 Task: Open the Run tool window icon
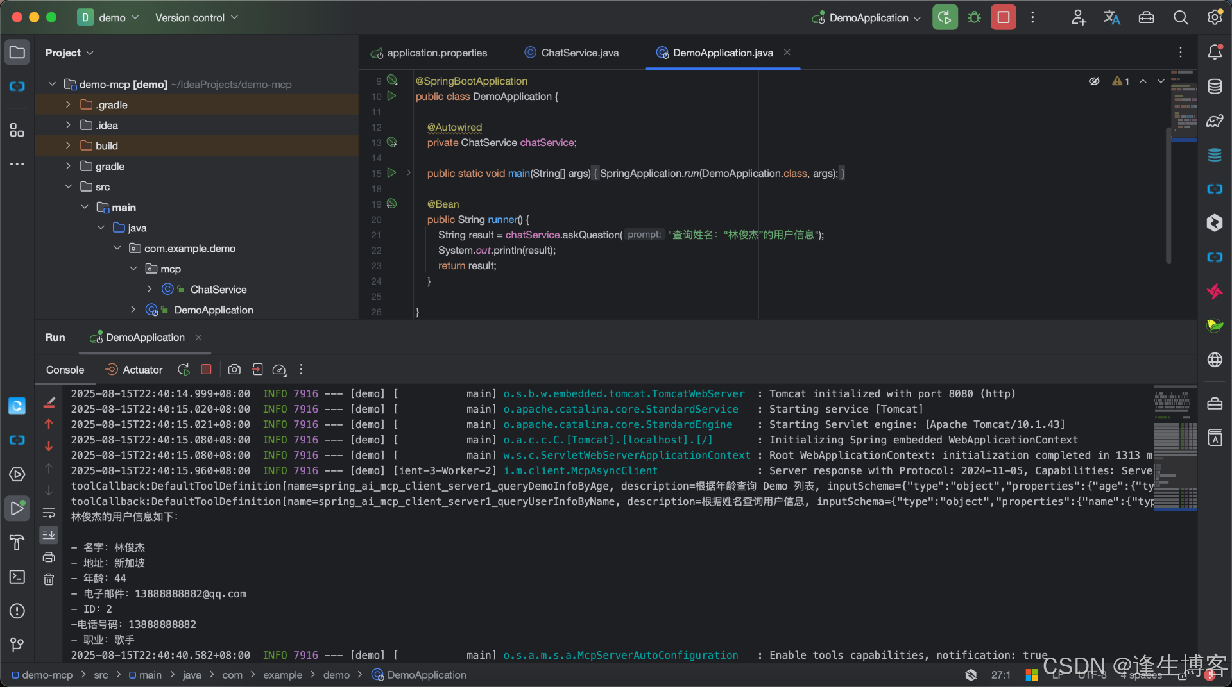pos(17,508)
